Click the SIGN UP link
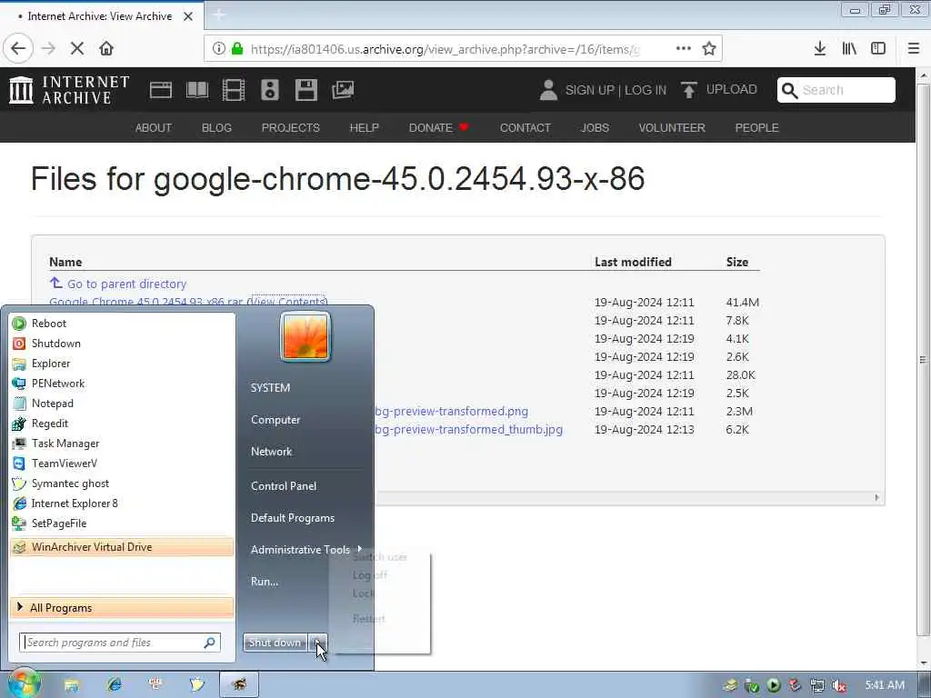Viewport: 931px width, 698px height. (x=589, y=90)
